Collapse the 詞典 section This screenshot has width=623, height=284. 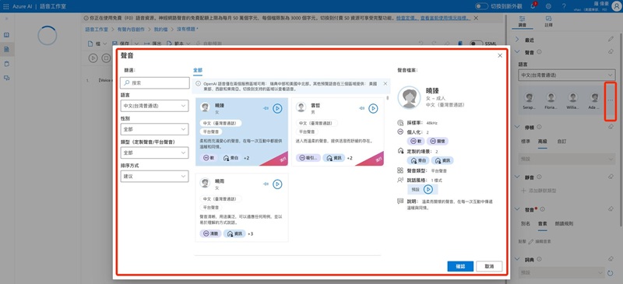(x=517, y=259)
